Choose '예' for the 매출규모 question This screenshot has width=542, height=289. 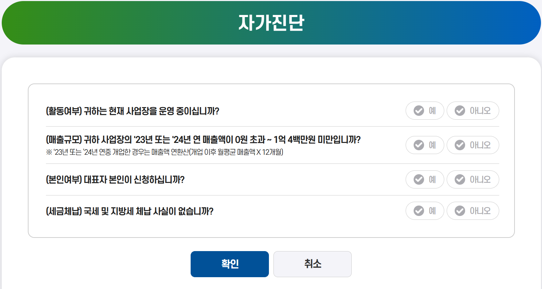click(425, 145)
